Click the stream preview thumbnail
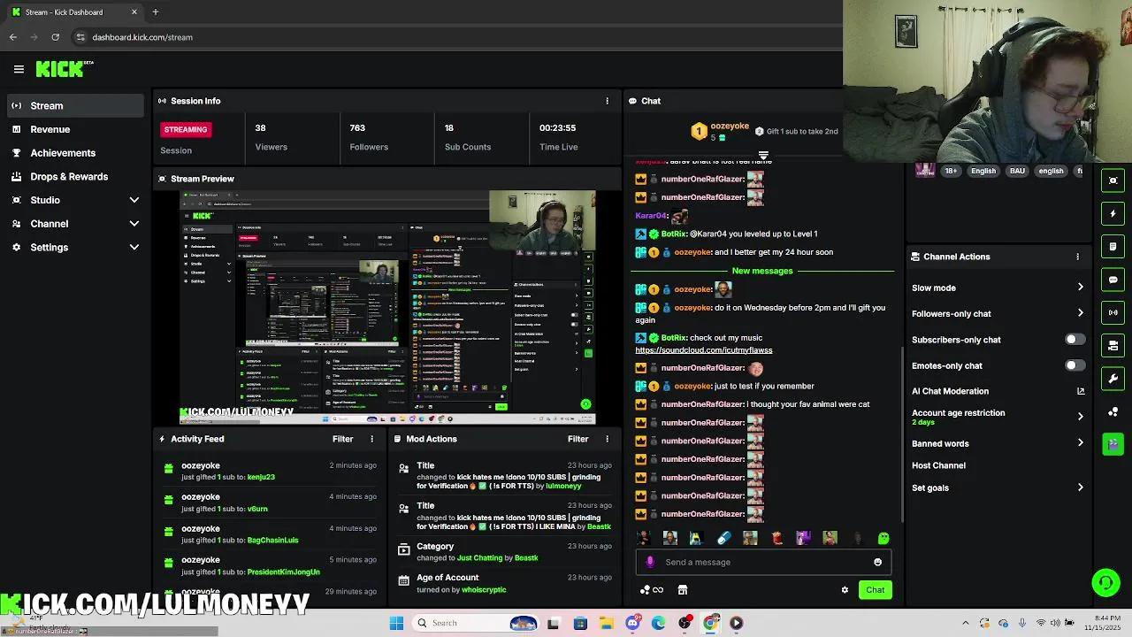This screenshot has width=1132, height=637. click(387, 308)
